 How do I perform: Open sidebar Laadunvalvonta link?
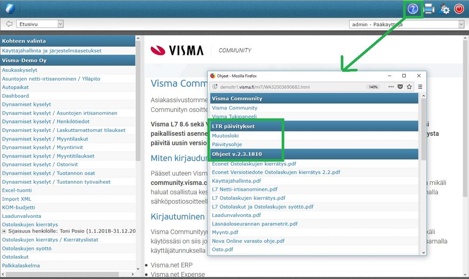point(22,216)
